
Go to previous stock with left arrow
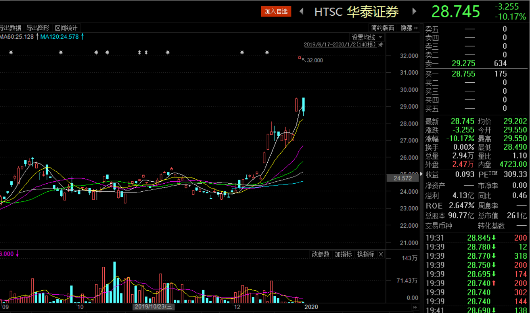point(301,11)
